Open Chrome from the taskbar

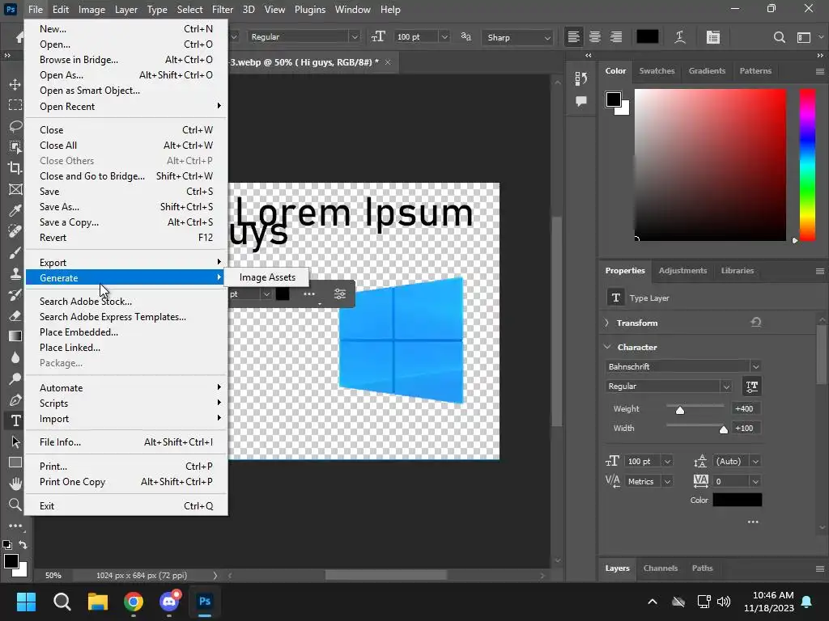pyautogui.click(x=134, y=602)
